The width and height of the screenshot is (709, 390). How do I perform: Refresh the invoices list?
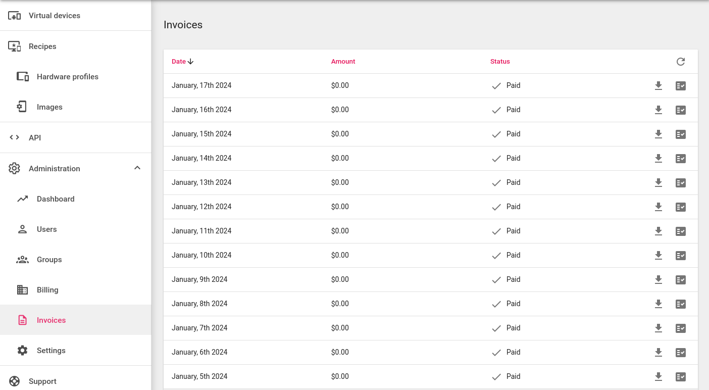tap(680, 61)
